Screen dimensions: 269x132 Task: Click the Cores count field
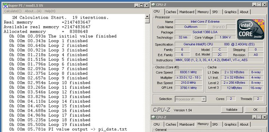231,99
